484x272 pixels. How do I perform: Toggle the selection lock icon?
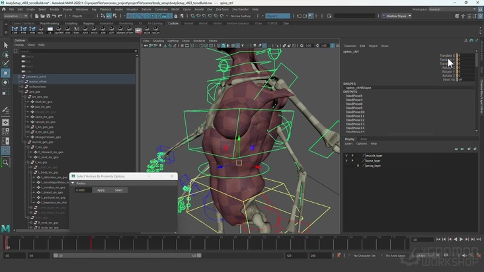(x=177, y=16)
